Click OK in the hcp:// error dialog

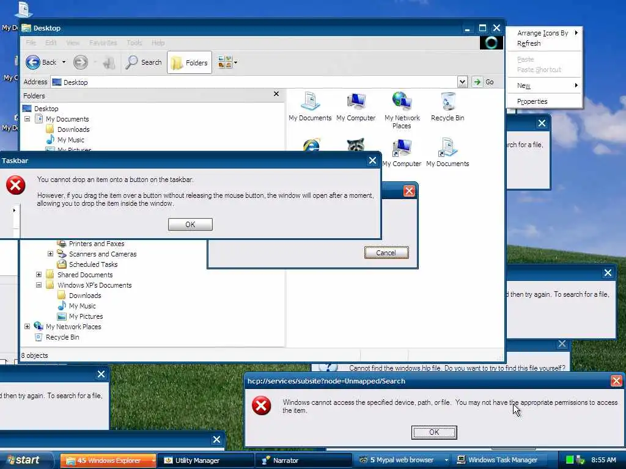434,432
